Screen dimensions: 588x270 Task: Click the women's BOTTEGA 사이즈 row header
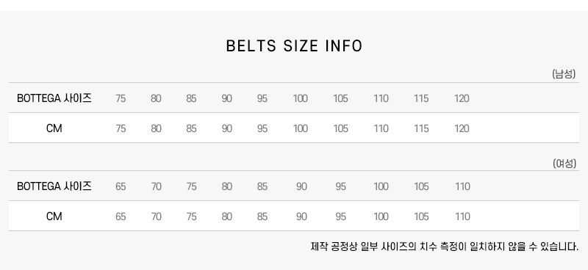[x=54, y=186]
